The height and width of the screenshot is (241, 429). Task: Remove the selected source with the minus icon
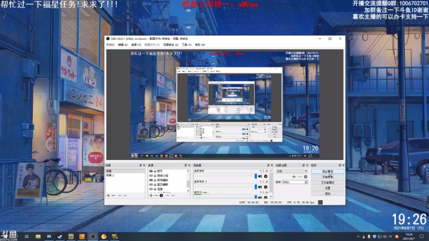point(156,195)
